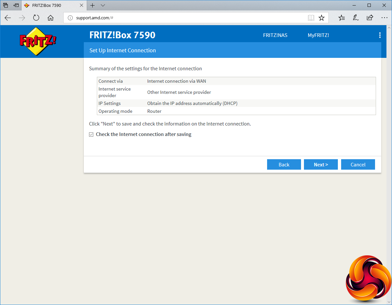Toggle Check the Internet connection after saving
This screenshot has width=392, height=305.
click(x=91, y=135)
